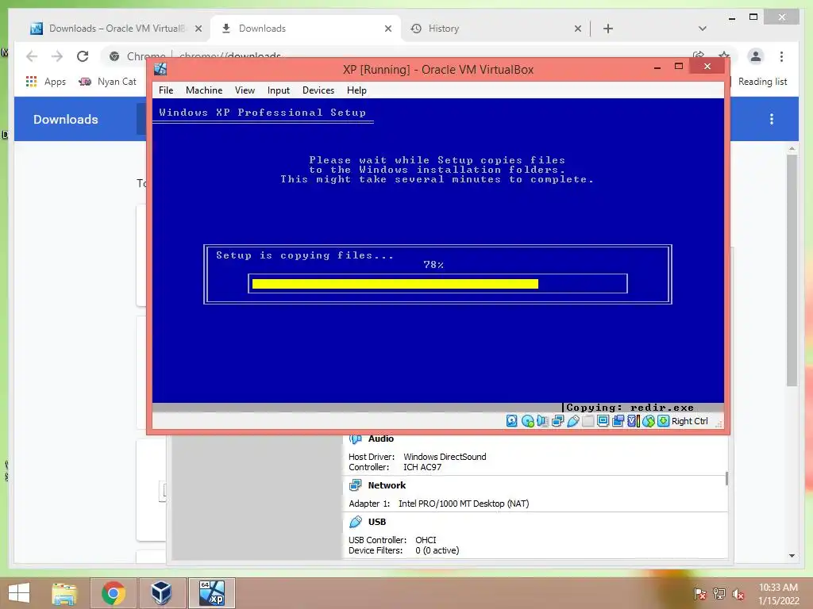Image resolution: width=813 pixels, height=609 pixels.
Task: Open Google Chrome from the taskbar
Action: click(x=113, y=593)
